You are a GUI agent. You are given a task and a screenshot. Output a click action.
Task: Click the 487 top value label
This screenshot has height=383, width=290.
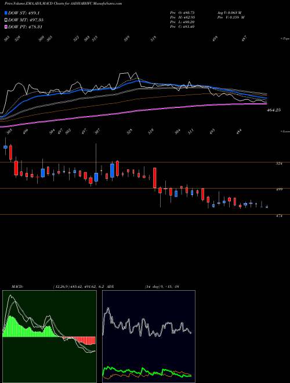coord(244,39)
